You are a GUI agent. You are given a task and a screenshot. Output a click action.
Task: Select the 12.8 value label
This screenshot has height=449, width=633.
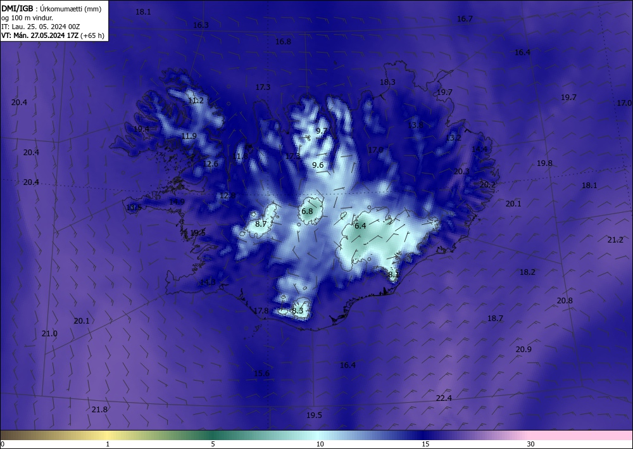pyautogui.click(x=227, y=196)
